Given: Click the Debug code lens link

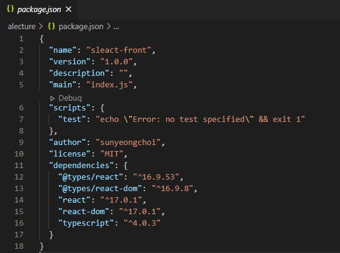Looking at the screenshot, I should (x=70, y=98).
